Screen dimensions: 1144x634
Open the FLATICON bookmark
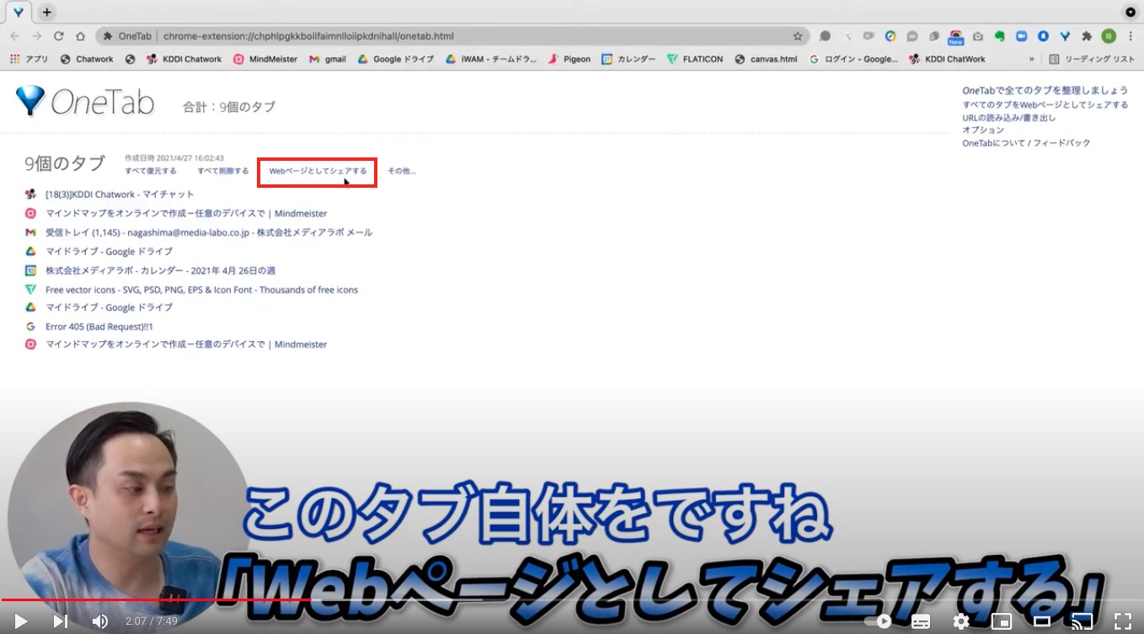coord(695,59)
